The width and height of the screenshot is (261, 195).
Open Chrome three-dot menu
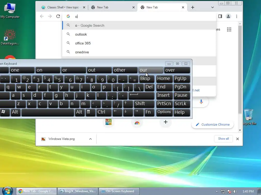(237, 16)
